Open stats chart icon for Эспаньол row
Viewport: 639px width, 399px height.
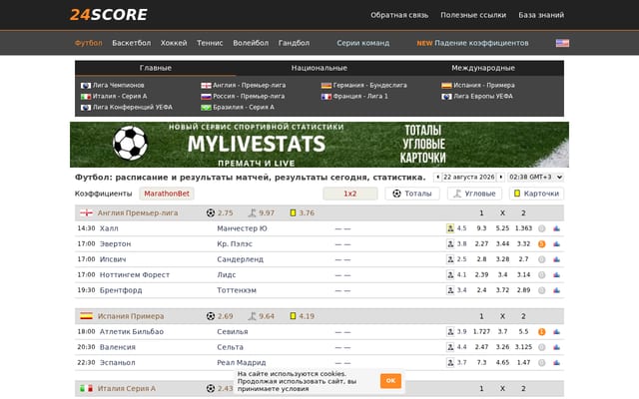tap(557, 363)
